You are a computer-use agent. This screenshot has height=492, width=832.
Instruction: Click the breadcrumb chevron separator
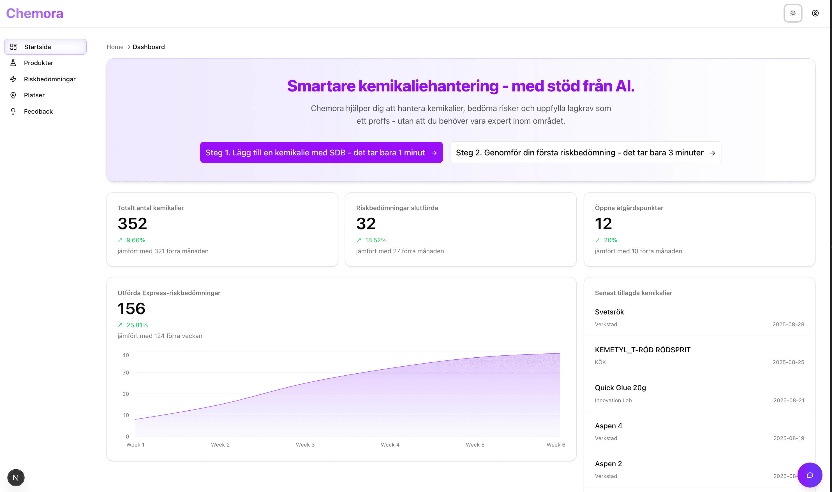click(129, 47)
